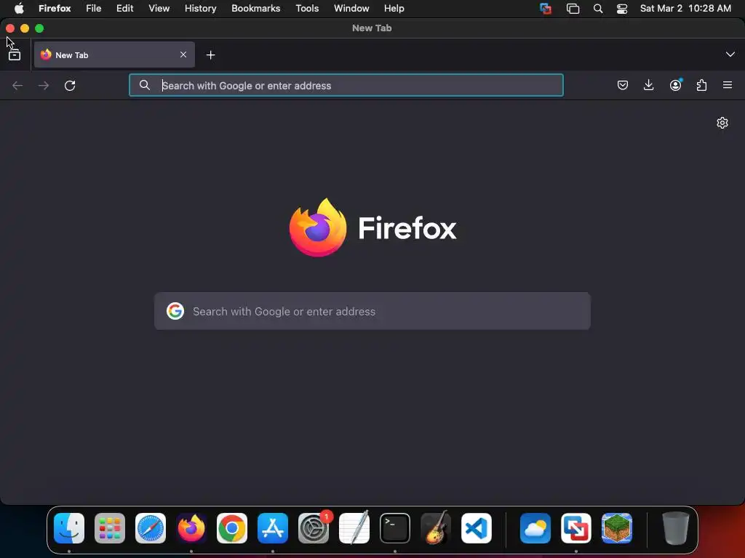Open App Store from the Dock
Screen dimensions: 745x558
click(273, 528)
